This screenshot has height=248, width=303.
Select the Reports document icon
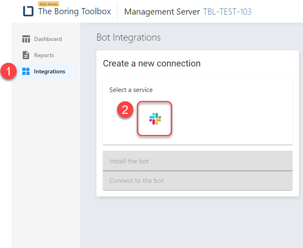click(x=26, y=55)
